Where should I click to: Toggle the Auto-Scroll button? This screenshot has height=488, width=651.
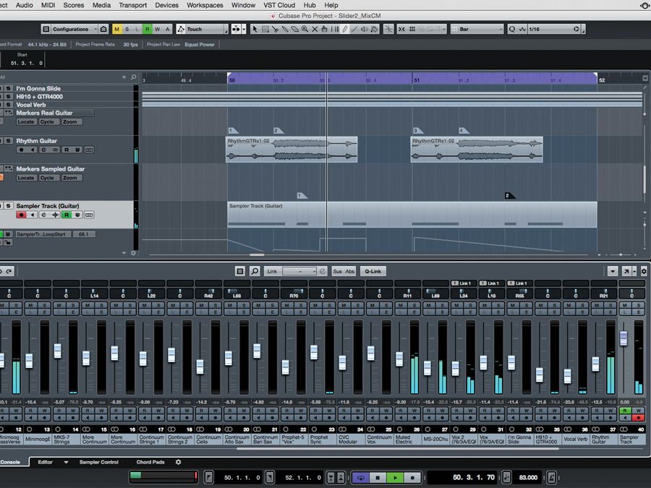236,29
